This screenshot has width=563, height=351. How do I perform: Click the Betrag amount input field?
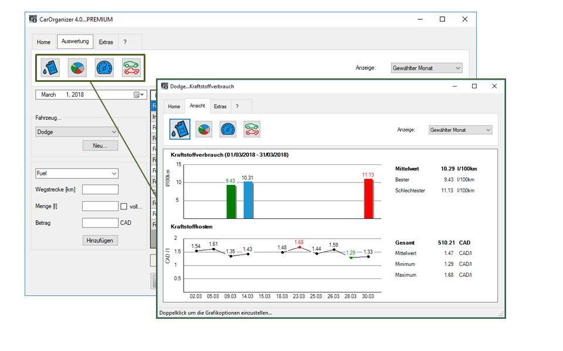pos(100,223)
